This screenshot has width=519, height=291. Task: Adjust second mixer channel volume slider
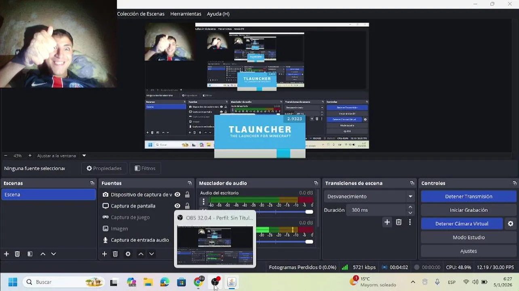click(x=309, y=242)
